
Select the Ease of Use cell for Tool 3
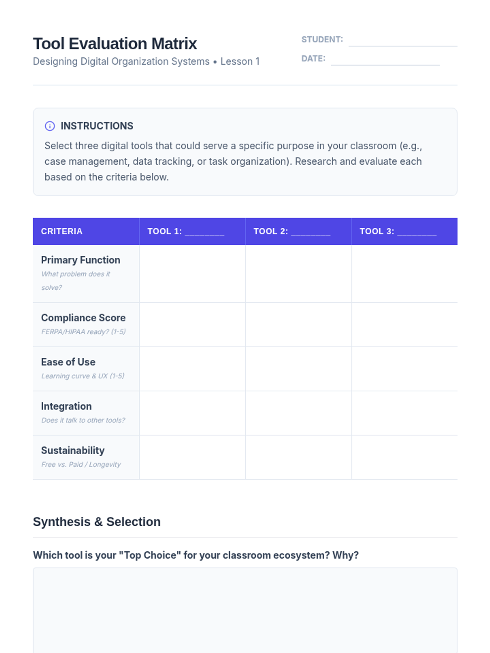coord(404,369)
